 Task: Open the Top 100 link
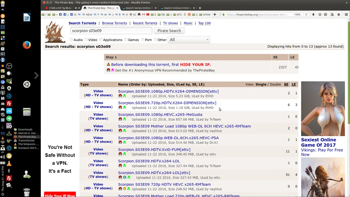point(204,23)
